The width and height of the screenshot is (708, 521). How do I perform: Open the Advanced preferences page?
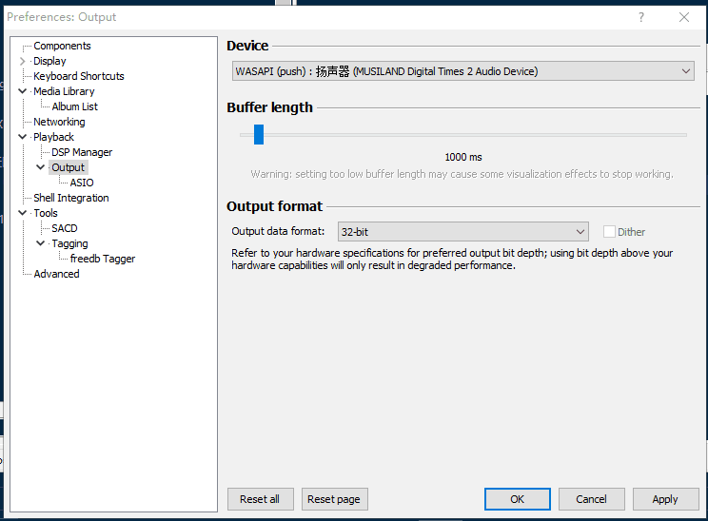(56, 274)
